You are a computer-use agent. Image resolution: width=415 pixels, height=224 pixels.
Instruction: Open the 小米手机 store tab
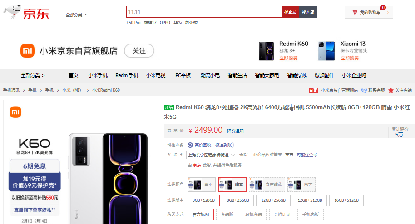pyautogui.click(x=98, y=75)
